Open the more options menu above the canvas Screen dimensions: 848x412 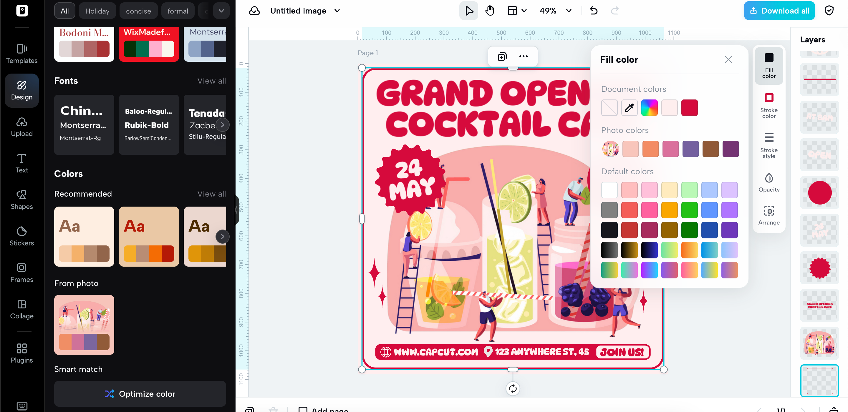coord(524,56)
